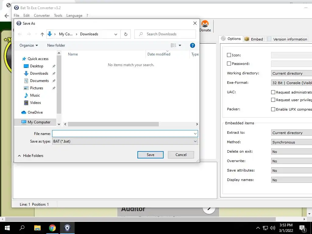The width and height of the screenshot is (312, 234).
Task: Enable UPX compression checkbox
Action: pyautogui.click(x=273, y=109)
